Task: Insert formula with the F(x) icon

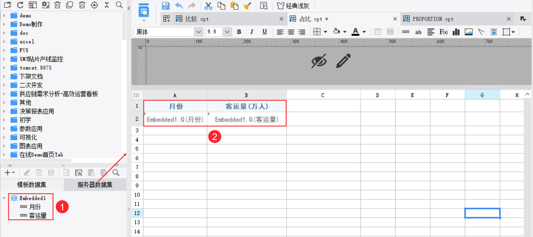Action: click(443, 32)
